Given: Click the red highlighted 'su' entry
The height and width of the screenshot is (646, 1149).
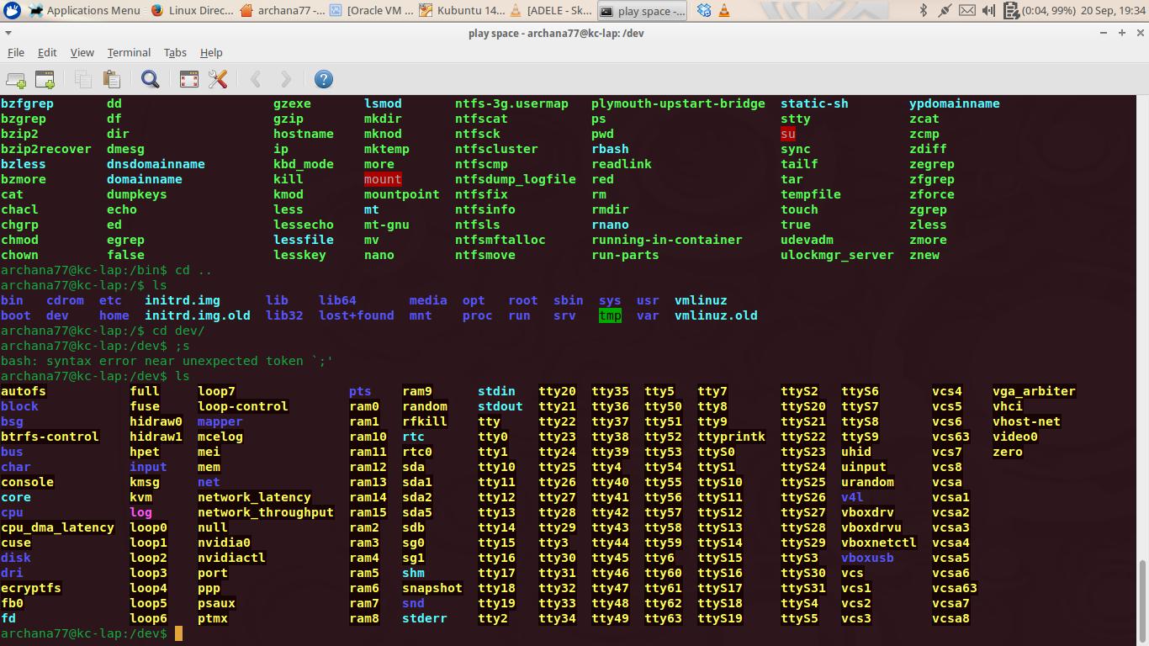Looking at the screenshot, I should [x=788, y=134].
